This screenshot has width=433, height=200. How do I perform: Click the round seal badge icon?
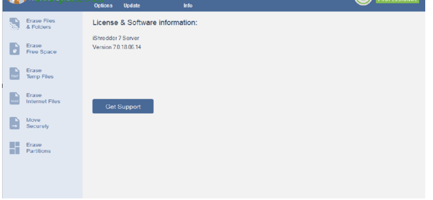pos(363,2)
